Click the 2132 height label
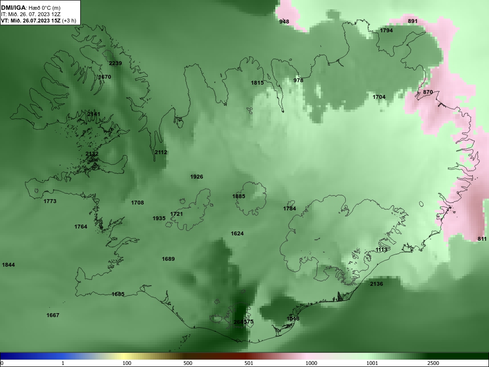489x367 pixels. click(x=92, y=154)
